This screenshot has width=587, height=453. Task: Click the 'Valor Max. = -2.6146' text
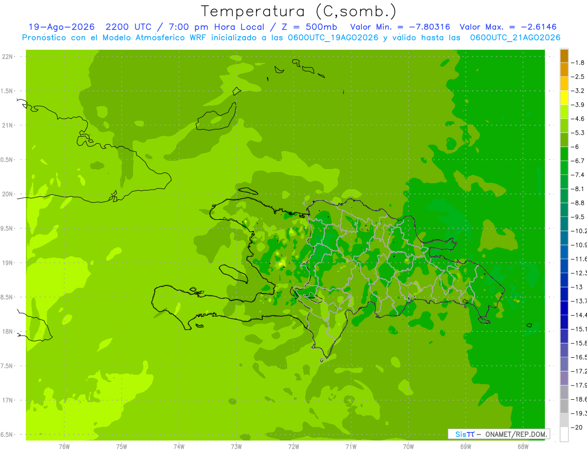(x=508, y=27)
